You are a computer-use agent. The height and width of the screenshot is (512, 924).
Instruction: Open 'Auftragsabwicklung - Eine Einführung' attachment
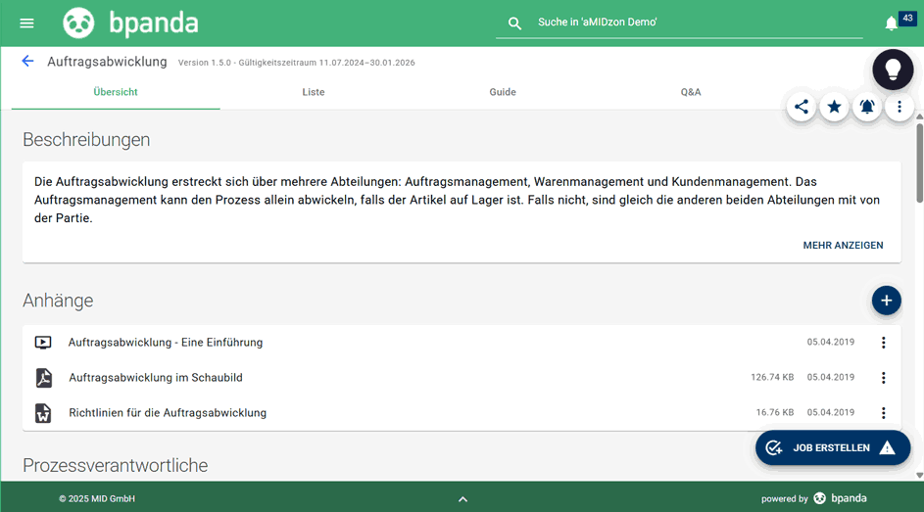[166, 343]
